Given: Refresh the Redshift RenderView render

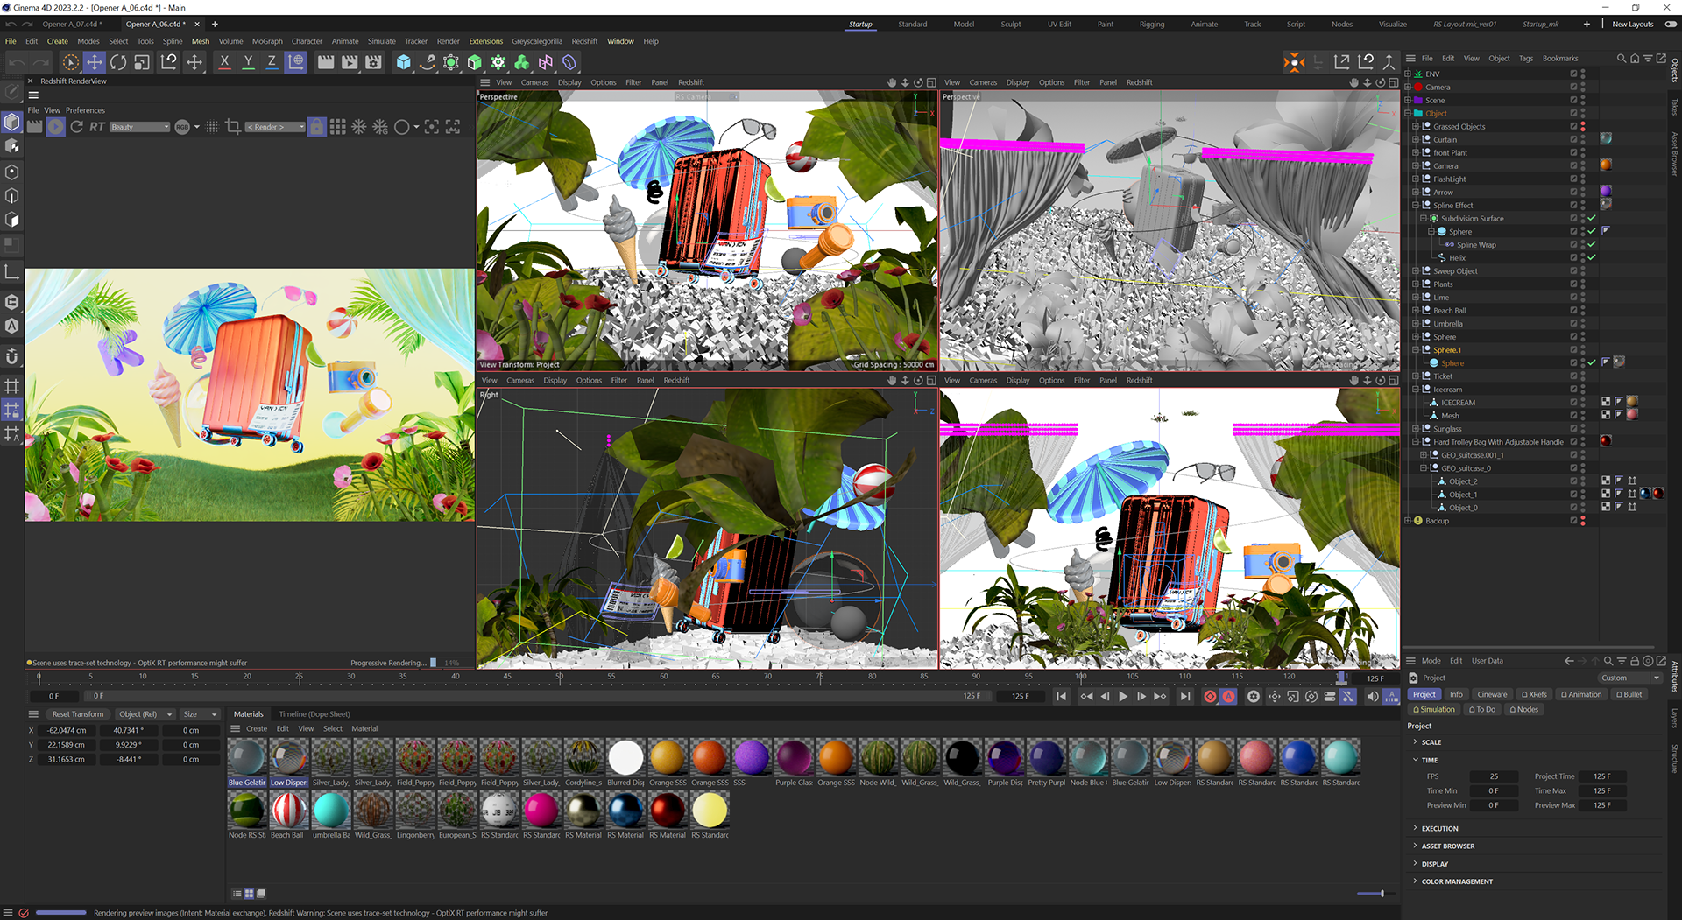Looking at the screenshot, I should [x=76, y=127].
